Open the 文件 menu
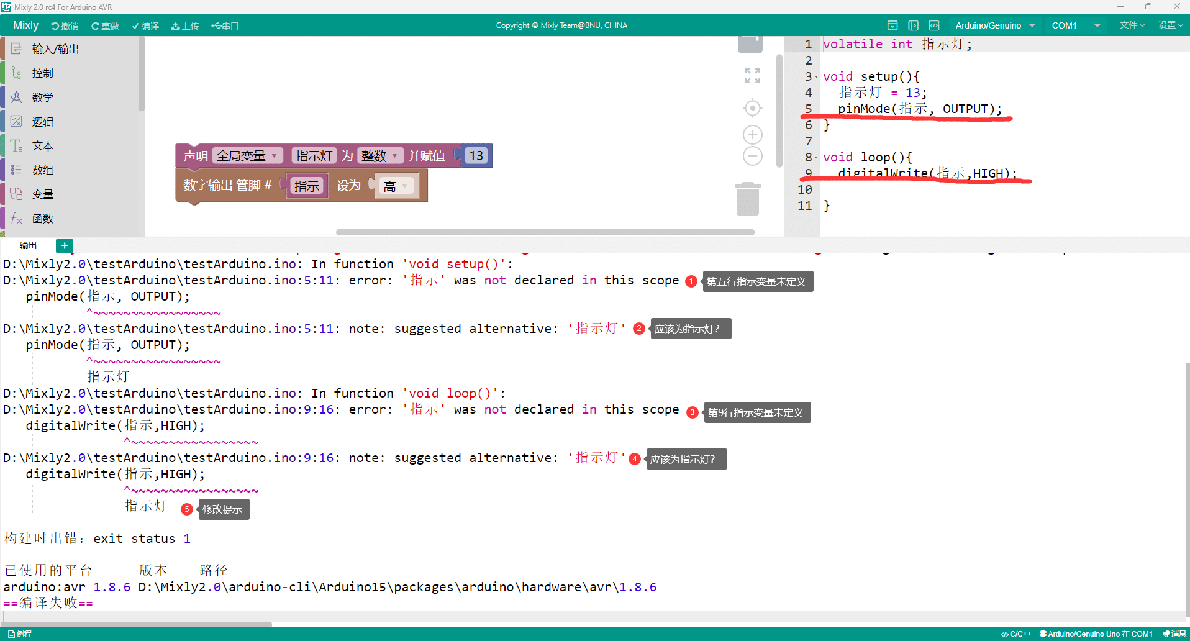1190x641 pixels. pyautogui.click(x=1132, y=25)
